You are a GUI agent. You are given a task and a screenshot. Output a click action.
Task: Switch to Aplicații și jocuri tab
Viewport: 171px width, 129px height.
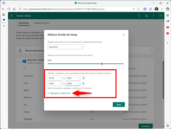tap(42, 23)
